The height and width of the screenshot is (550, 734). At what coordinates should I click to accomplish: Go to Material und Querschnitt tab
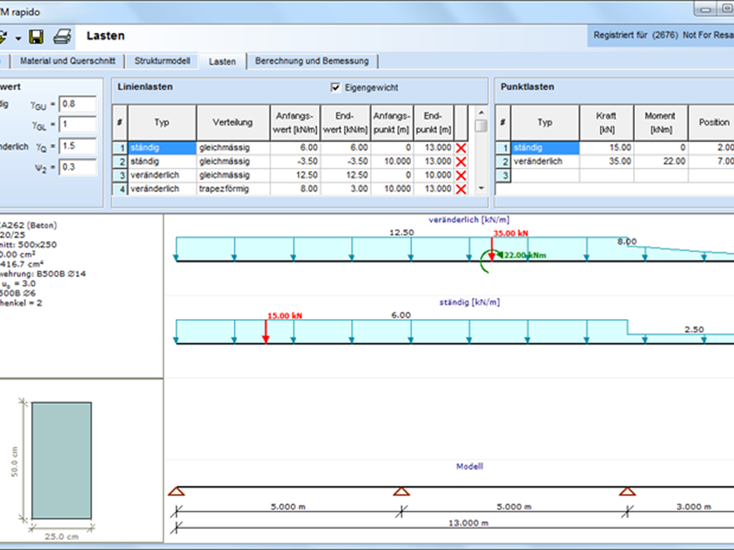[x=69, y=61]
